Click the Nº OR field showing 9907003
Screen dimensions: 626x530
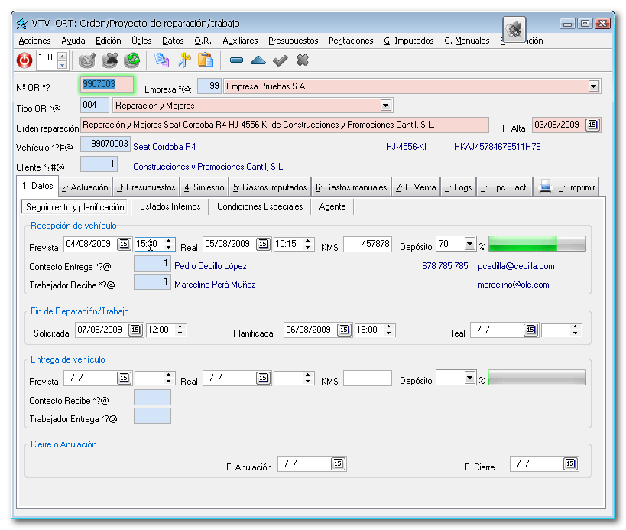107,84
